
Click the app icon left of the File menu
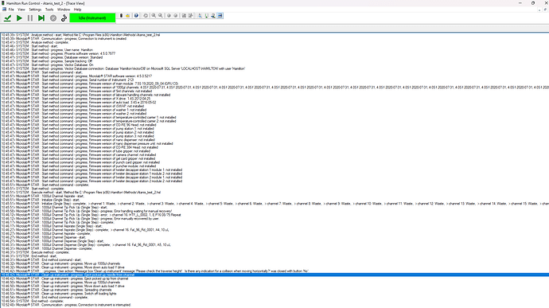(4, 10)
